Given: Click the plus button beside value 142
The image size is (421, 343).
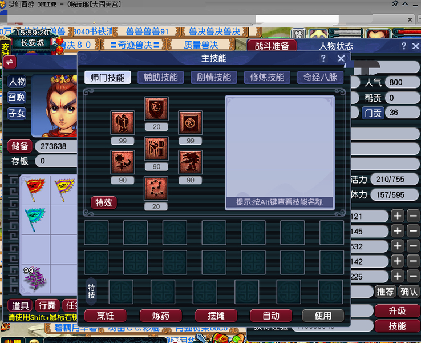Looking at the screenshot, I should (398, 261).
